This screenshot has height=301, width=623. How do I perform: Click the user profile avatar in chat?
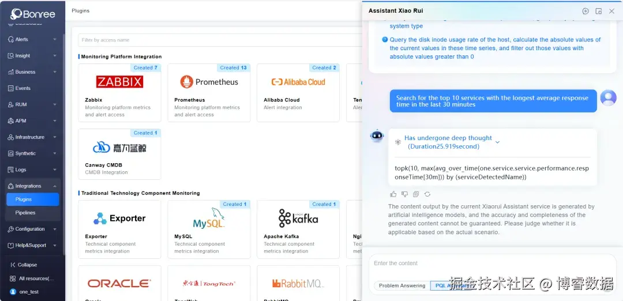609,97
